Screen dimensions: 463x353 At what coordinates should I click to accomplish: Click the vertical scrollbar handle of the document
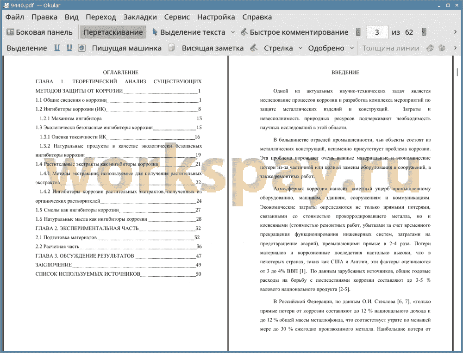pos(457,72)
